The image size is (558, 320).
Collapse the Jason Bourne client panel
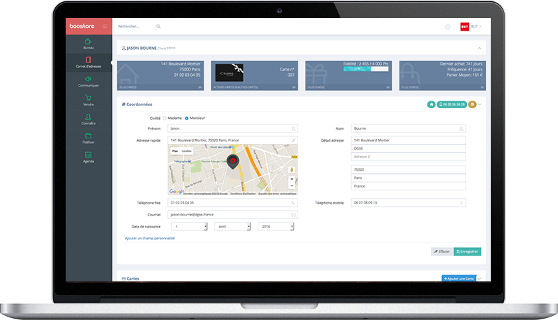(479, 48)
